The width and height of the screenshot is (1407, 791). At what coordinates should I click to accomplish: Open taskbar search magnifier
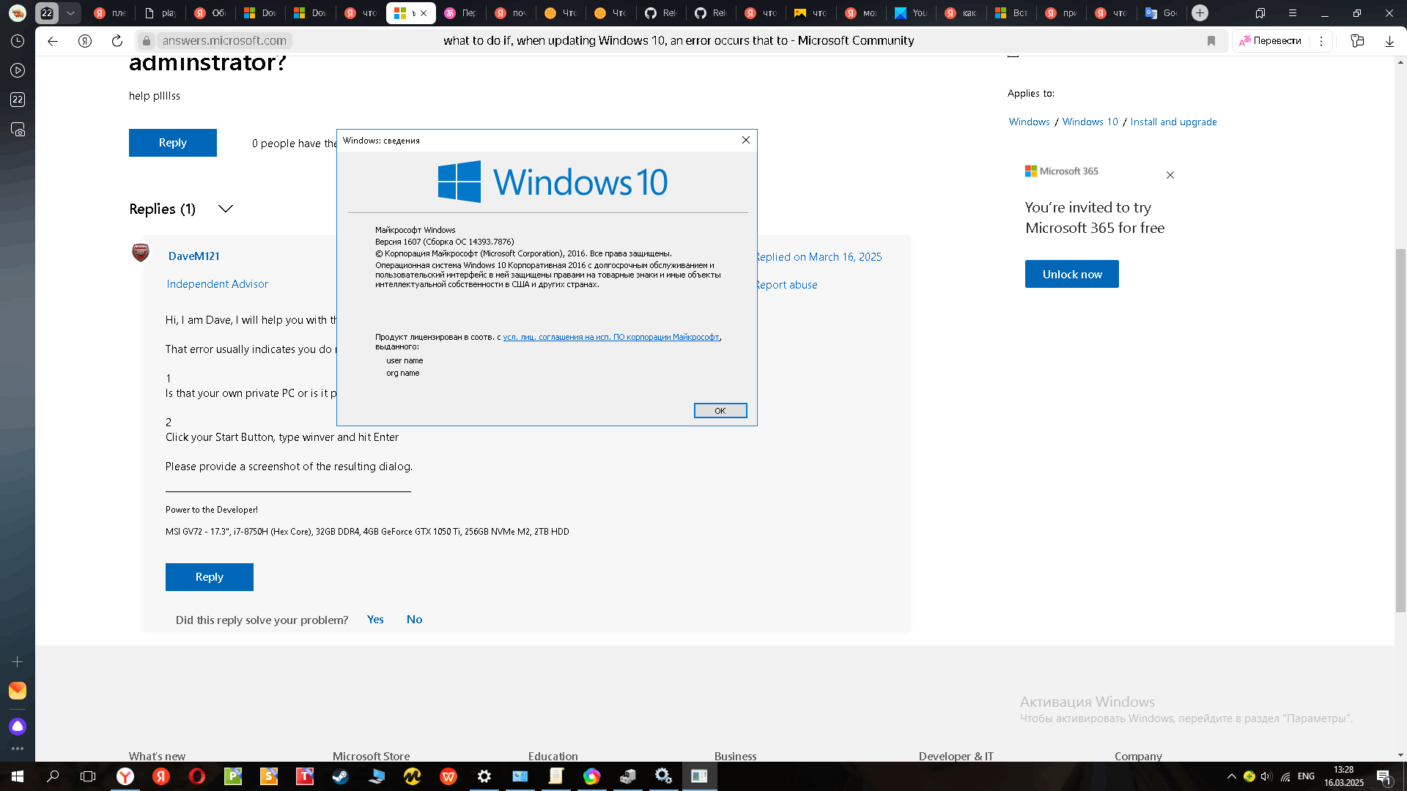[53, 776]
